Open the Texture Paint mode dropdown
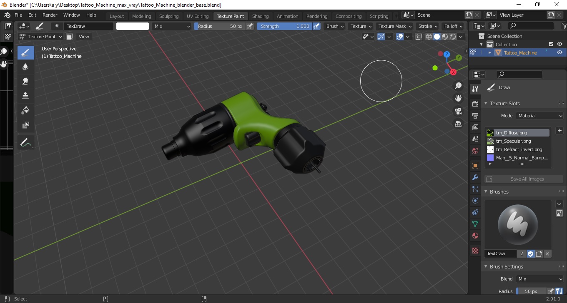The height and width of the screenshot is (303, 567). pyautogui.click(x=41, y=37)
